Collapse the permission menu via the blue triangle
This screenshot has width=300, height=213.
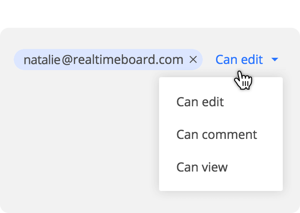(x=275, y=60)
